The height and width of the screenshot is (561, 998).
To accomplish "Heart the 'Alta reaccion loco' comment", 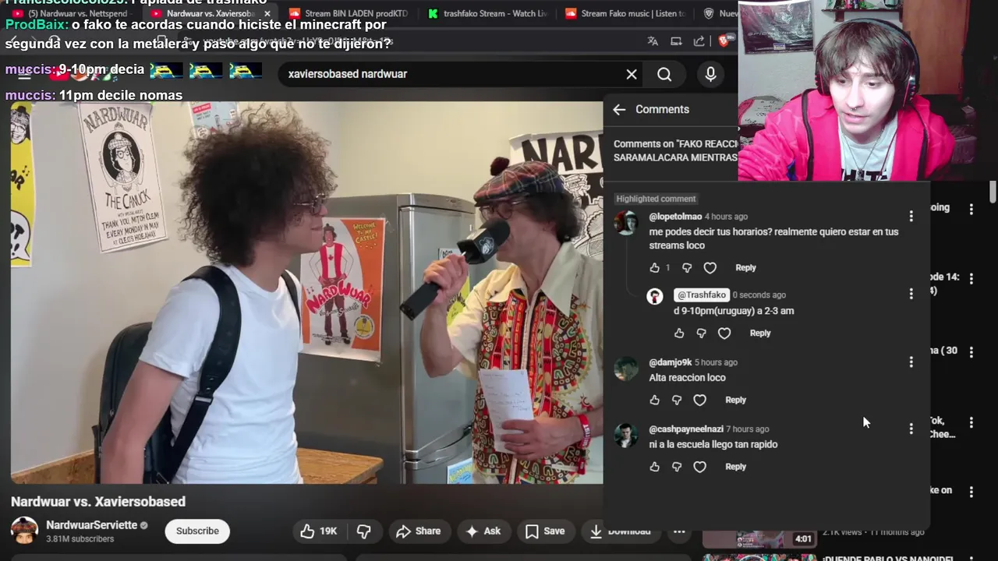I will pyautogui.click(x=699, y=400).
